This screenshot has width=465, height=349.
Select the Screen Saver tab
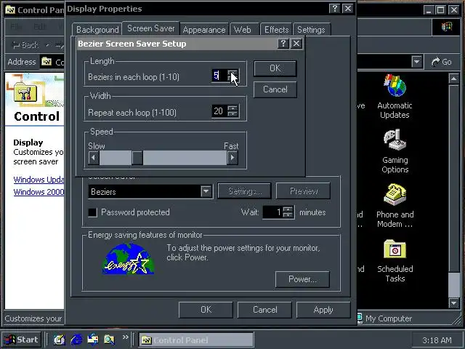pos(151,28)
